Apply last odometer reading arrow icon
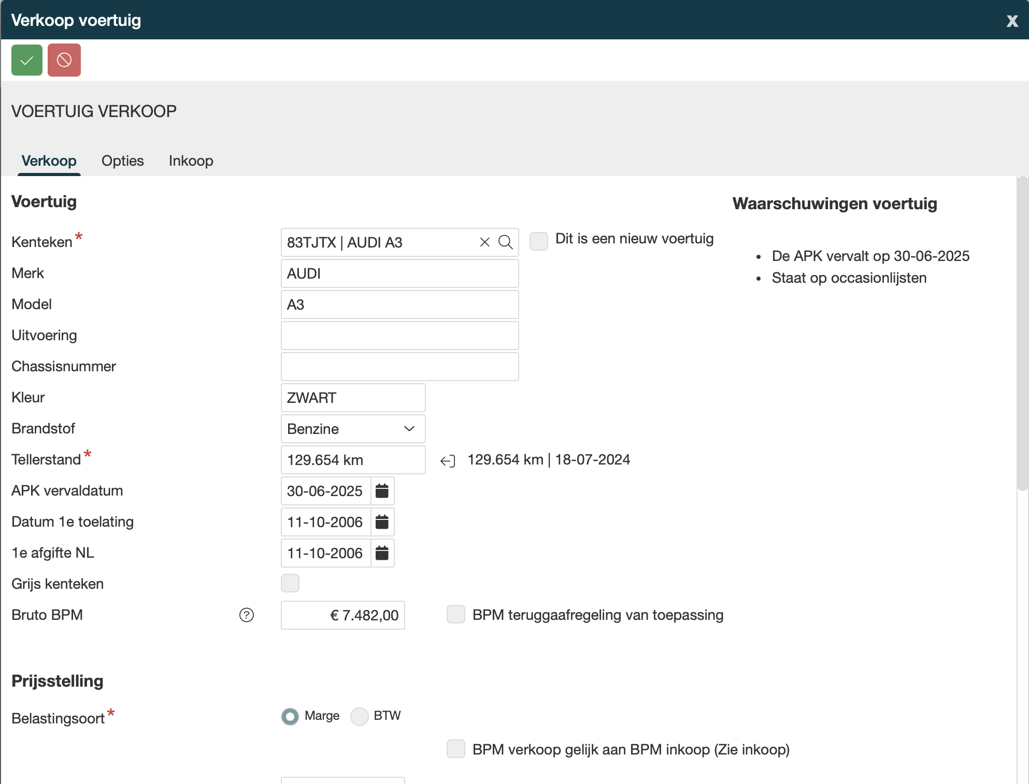 [x=448, y=460]
